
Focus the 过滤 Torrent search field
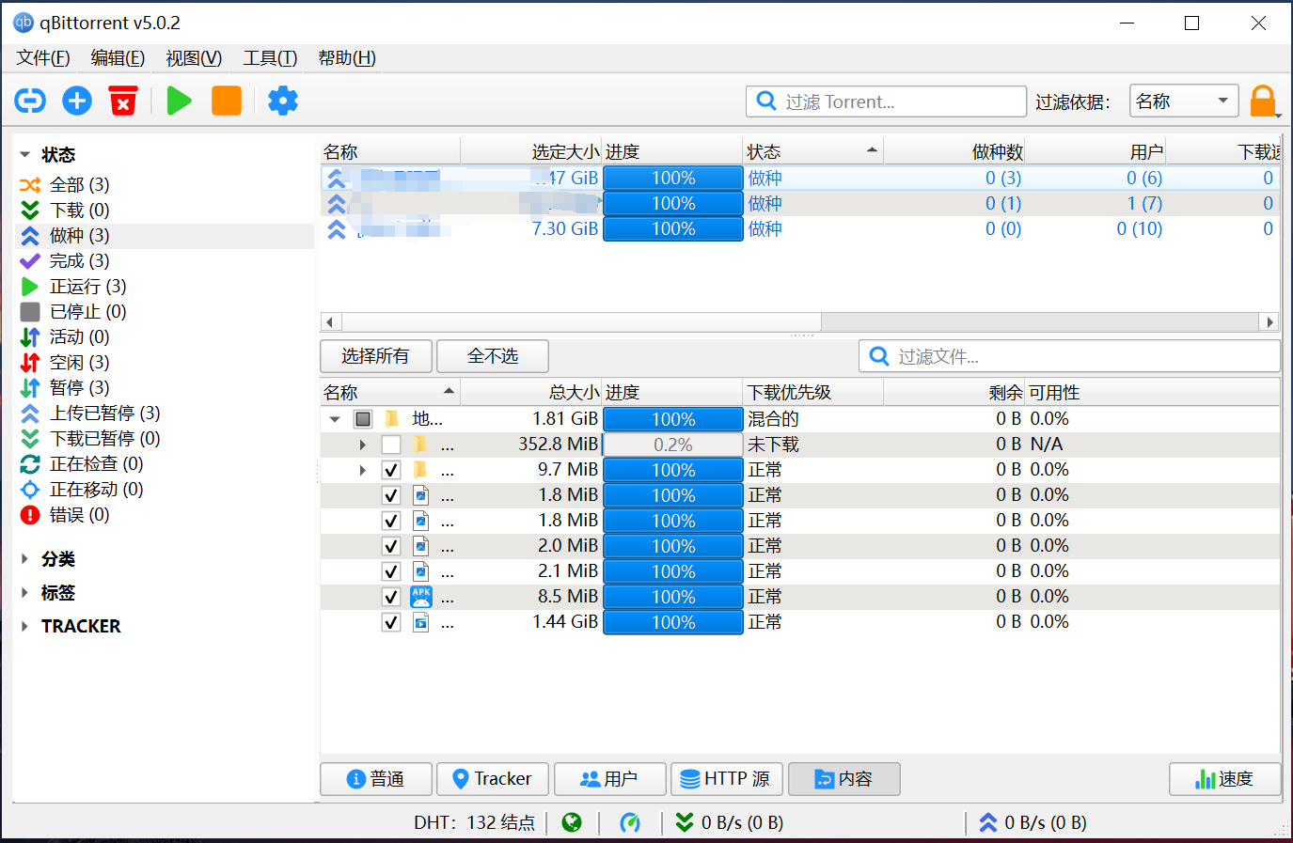coord(886,101)
